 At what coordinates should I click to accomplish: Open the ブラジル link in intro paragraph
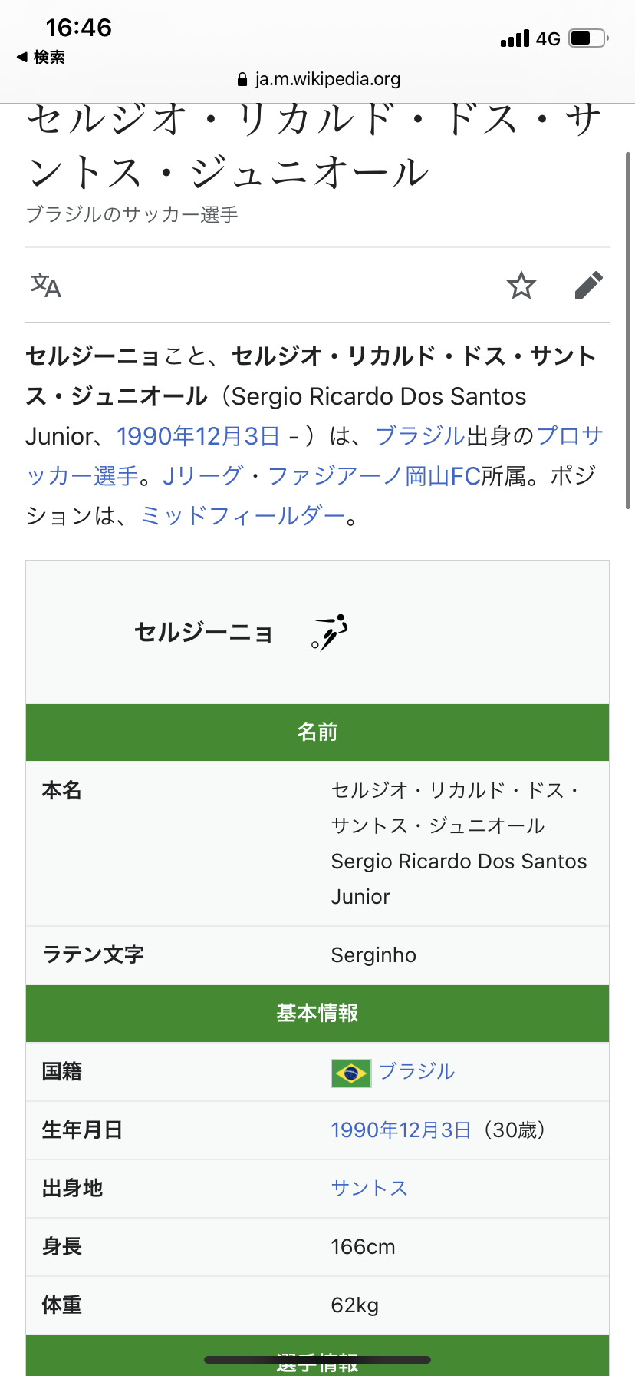420,436
